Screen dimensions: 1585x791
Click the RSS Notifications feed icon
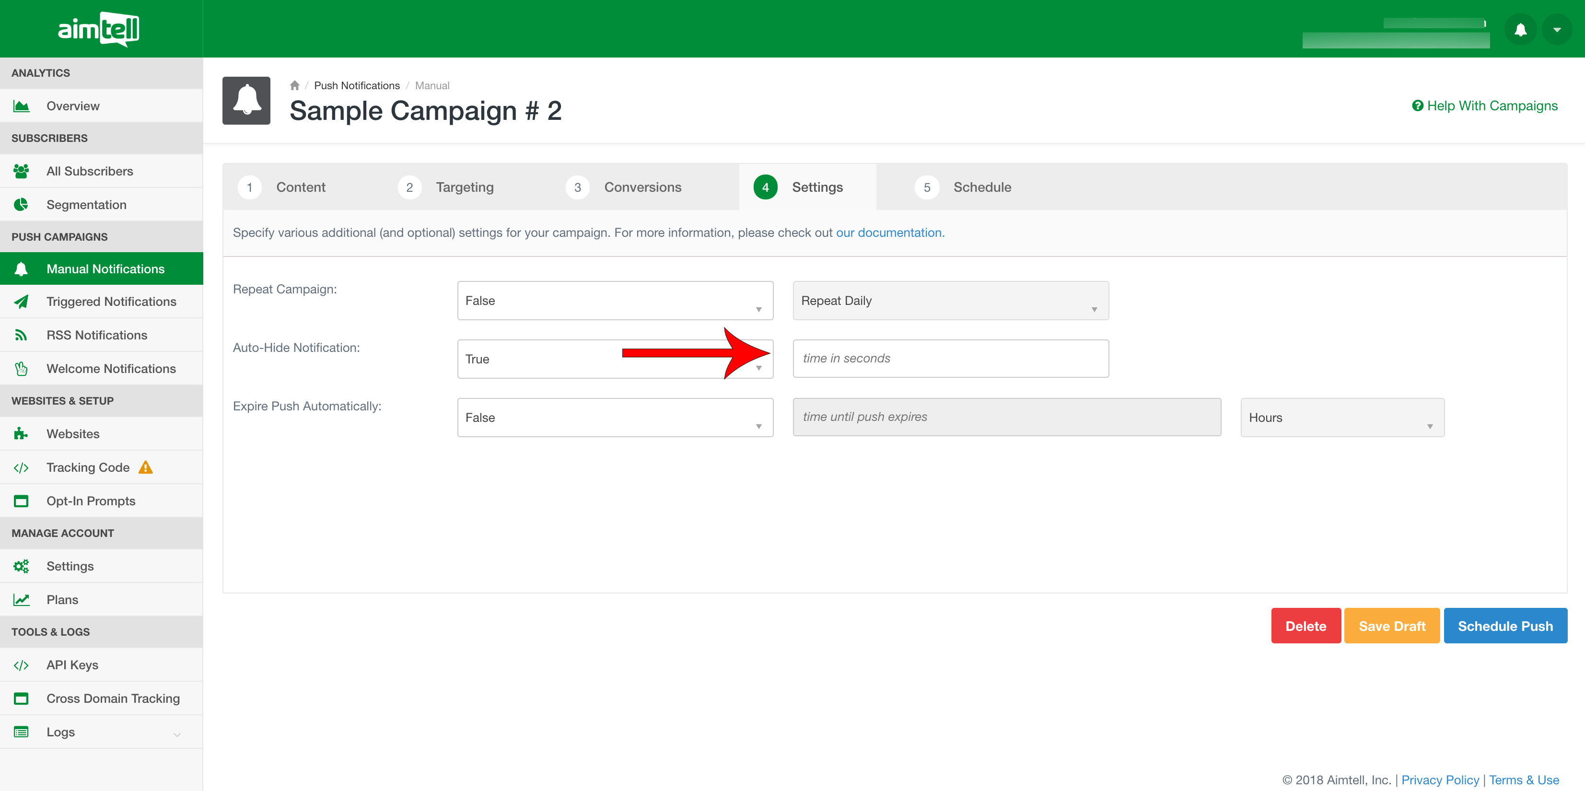(21, 335)
